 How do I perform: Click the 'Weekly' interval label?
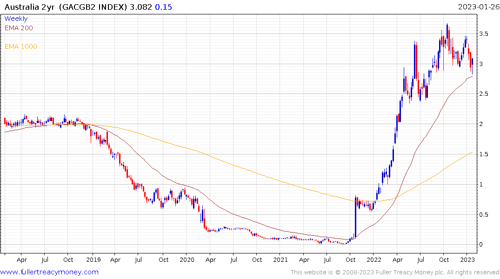point(16,19)
